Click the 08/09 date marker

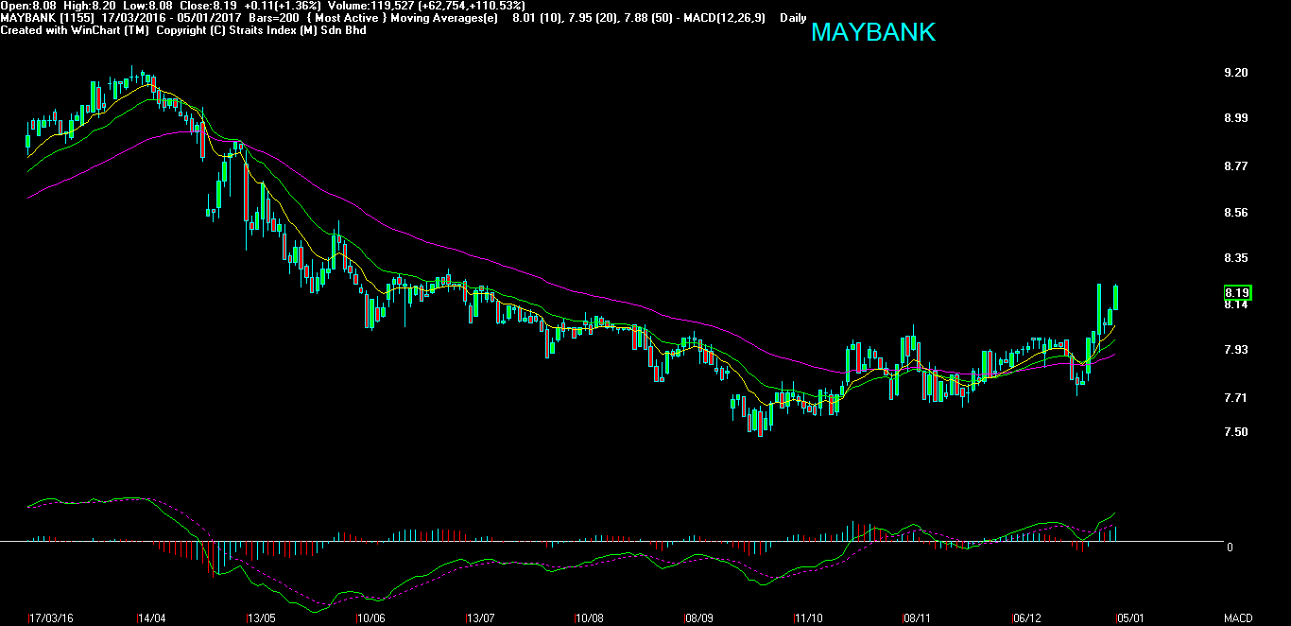point(699,618)
